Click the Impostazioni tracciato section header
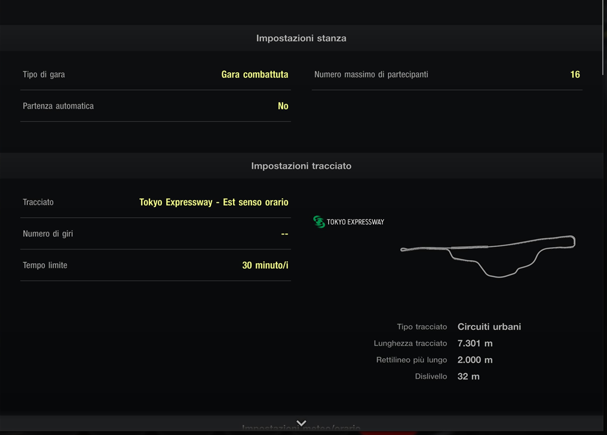 coord(301,166)
